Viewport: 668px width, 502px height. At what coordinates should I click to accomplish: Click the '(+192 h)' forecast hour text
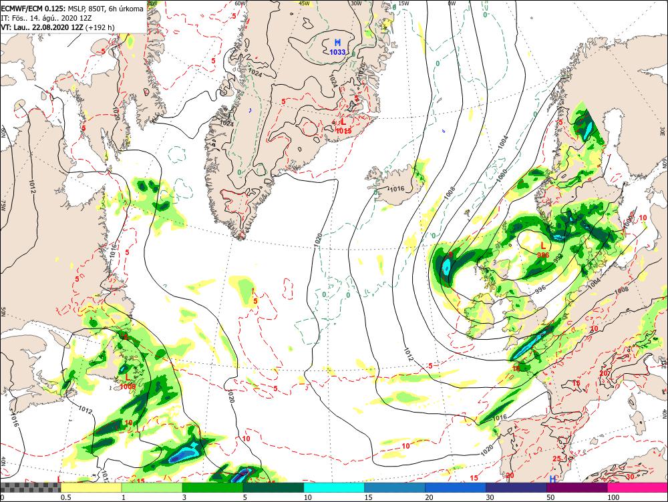tap(100, 27)
